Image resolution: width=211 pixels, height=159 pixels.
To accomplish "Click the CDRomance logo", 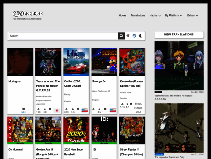I will tap(28, 14).
